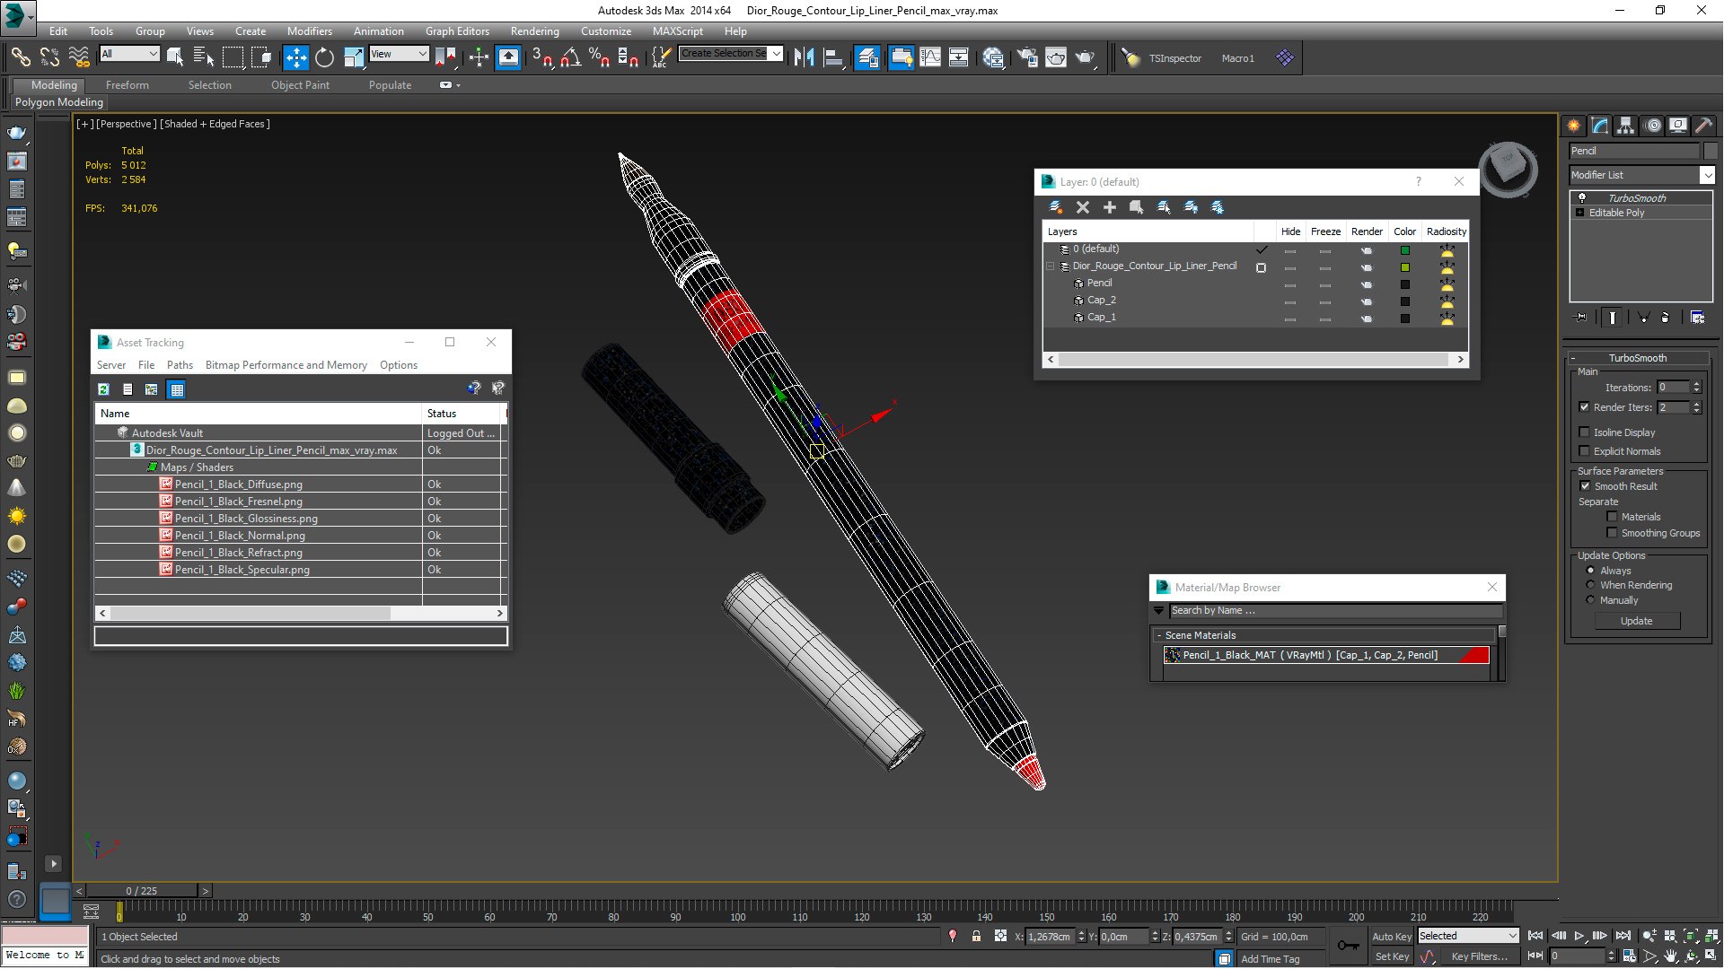Expand the Editable Poly sub-objects

(1580, 213)
